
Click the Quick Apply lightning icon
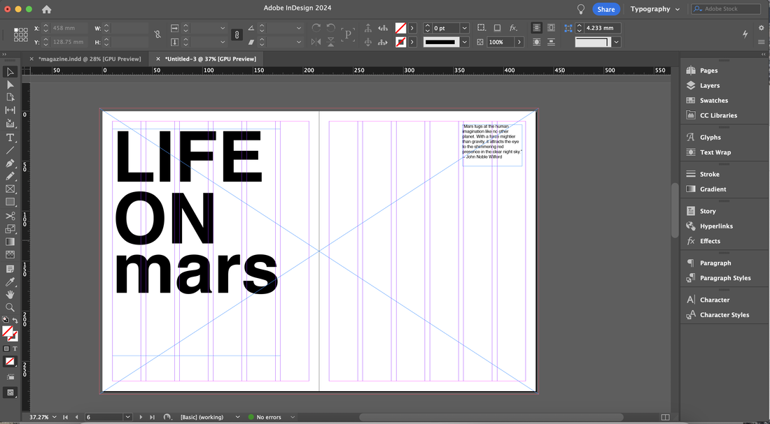coord(745,34)
